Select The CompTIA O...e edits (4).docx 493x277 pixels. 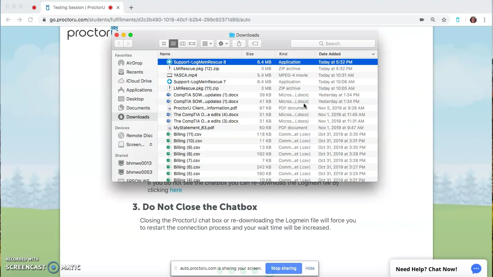coord(268,115)
